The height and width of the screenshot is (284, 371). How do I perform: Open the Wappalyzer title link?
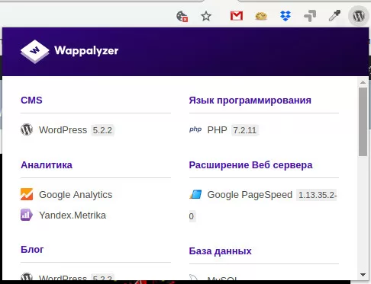(86, 51)
